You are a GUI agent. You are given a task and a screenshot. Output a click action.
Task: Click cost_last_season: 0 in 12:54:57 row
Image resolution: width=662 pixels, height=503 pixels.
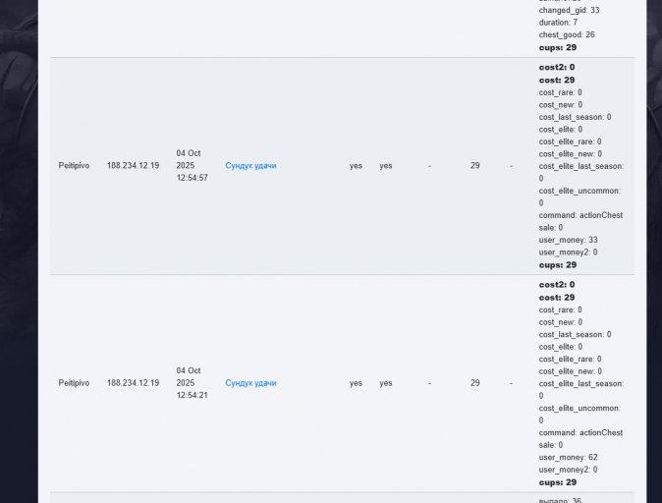575,117
